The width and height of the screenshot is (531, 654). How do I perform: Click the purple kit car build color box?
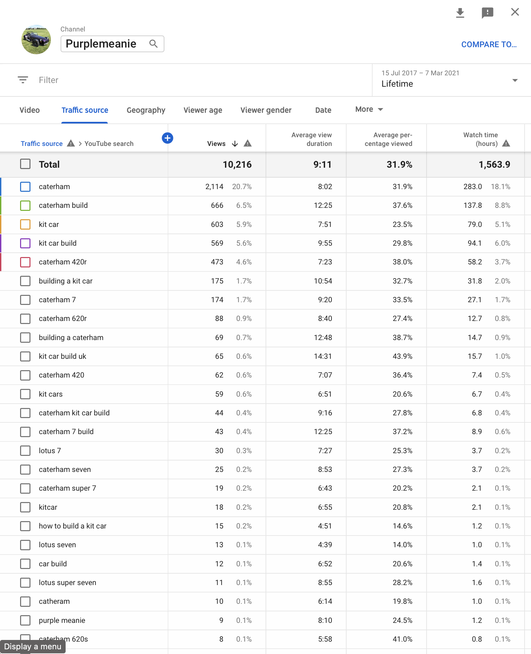pos(25,243)
